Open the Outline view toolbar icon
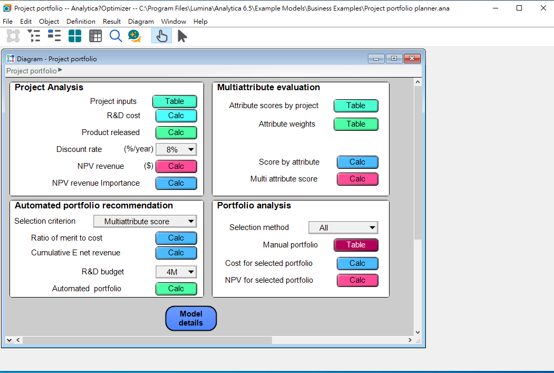This screenshot has width=554, height=373. 34,36
